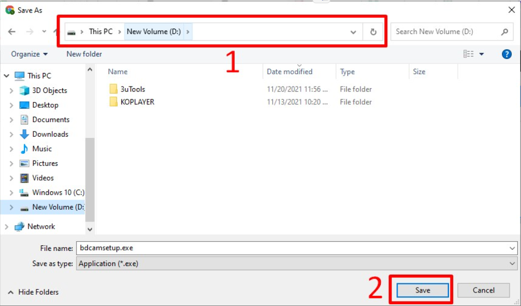521x306 pixels.
Task: Expand chevron after New Volume (D:) breadcrumb
Action: click(188, 31)
